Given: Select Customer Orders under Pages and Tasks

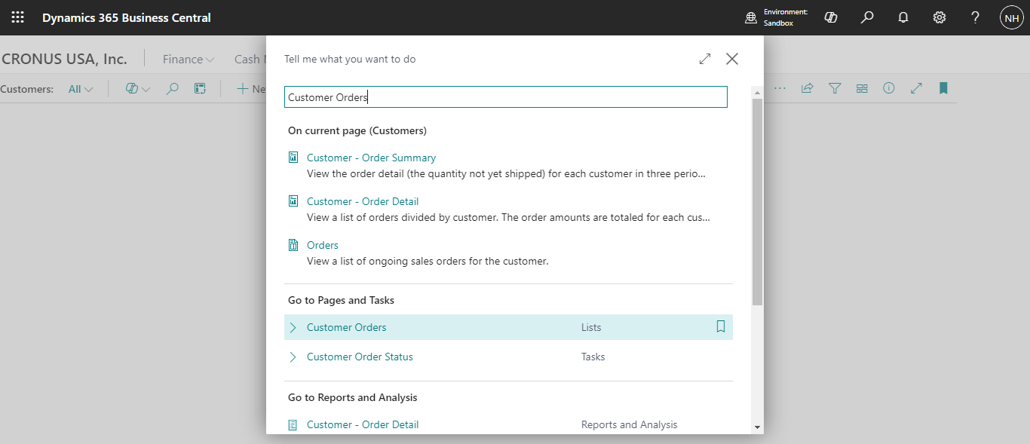Looking at the screenshot, I should tap(346, 327).
